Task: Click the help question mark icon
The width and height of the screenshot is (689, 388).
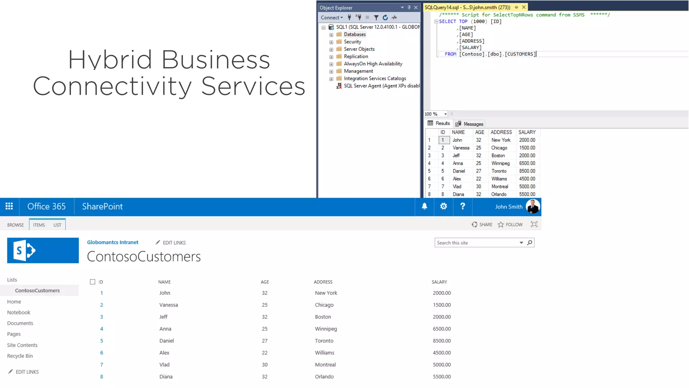Action: (x=463, y=206)
